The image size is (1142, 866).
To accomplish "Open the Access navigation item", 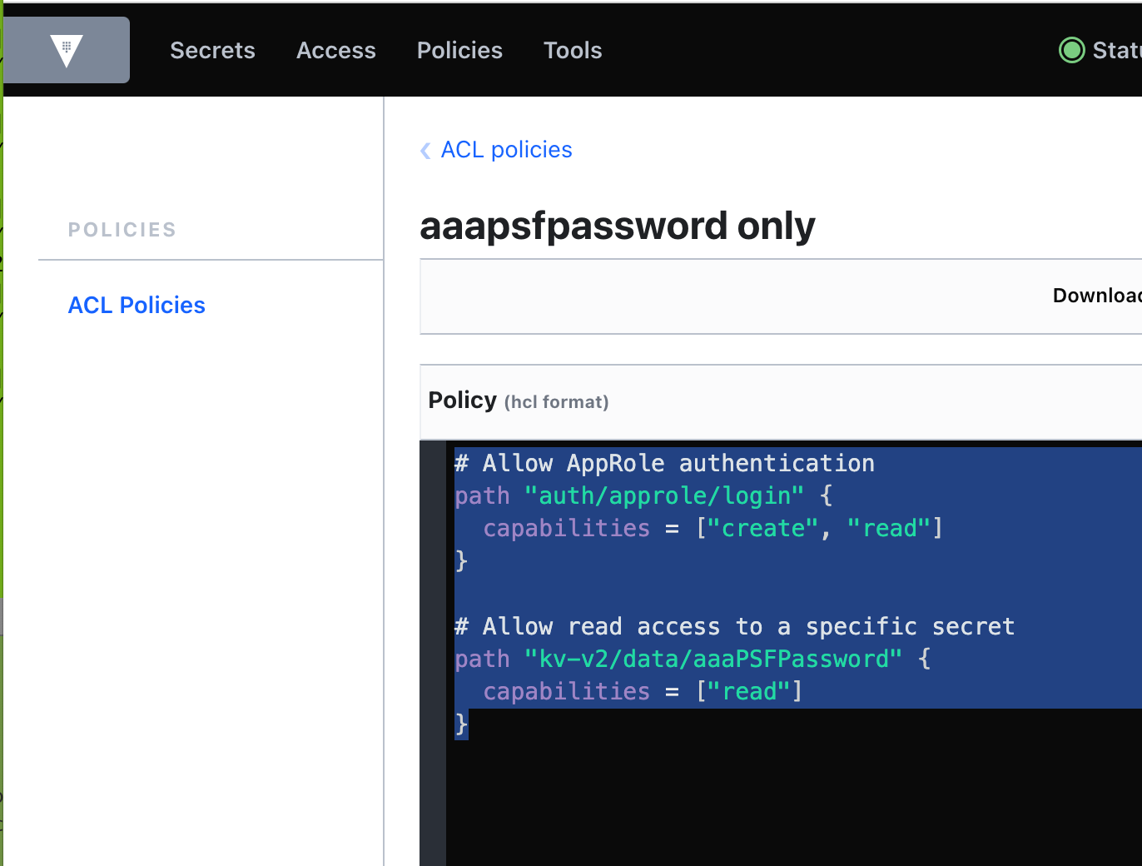I will tap(335, 50).
